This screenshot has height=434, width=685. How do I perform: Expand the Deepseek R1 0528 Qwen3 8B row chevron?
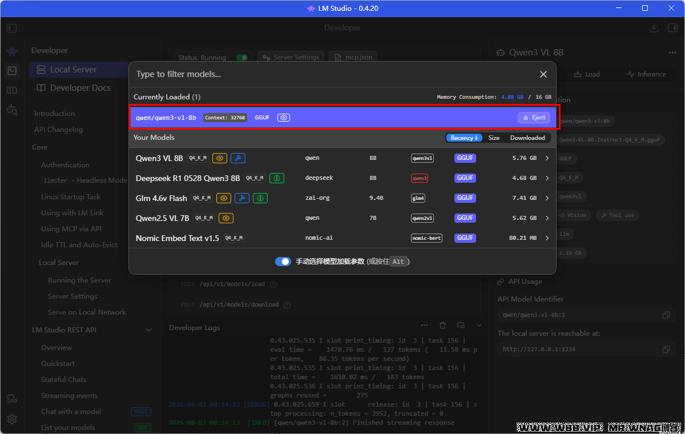(x=547, y=178)
